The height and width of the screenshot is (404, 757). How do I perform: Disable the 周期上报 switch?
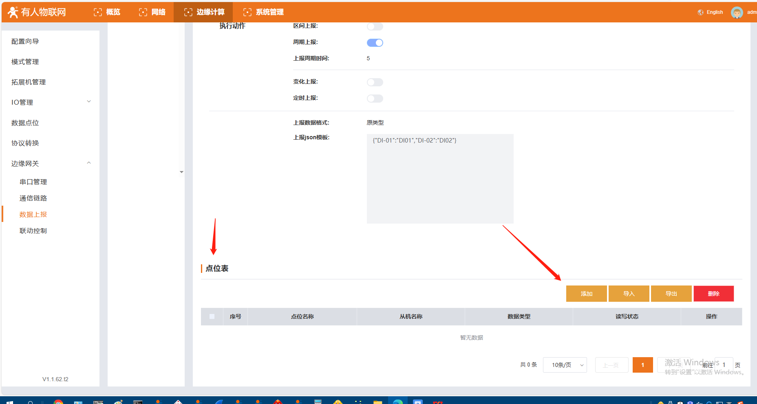[375, 43]
